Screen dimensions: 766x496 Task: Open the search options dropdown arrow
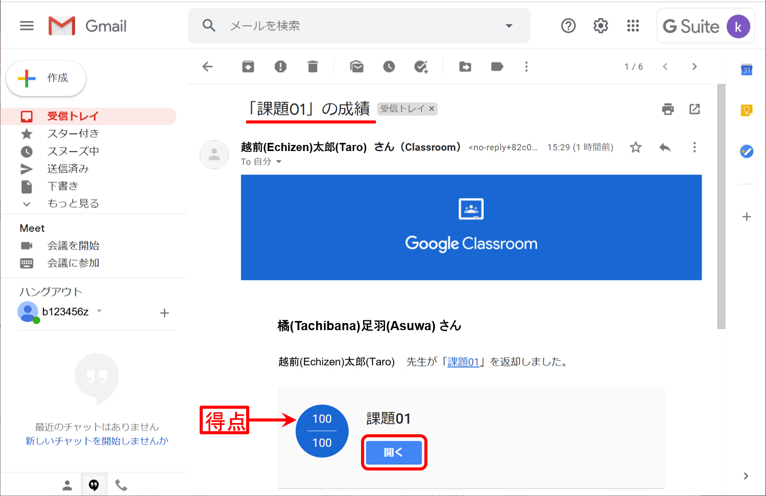coord(509,26)
